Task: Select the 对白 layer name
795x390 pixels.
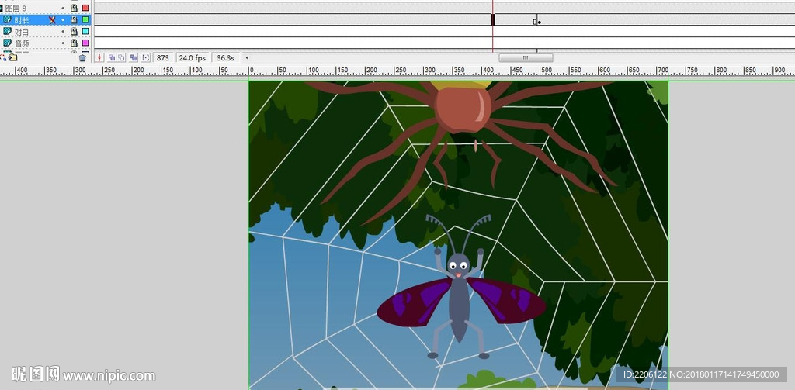Action: (22, 32)
